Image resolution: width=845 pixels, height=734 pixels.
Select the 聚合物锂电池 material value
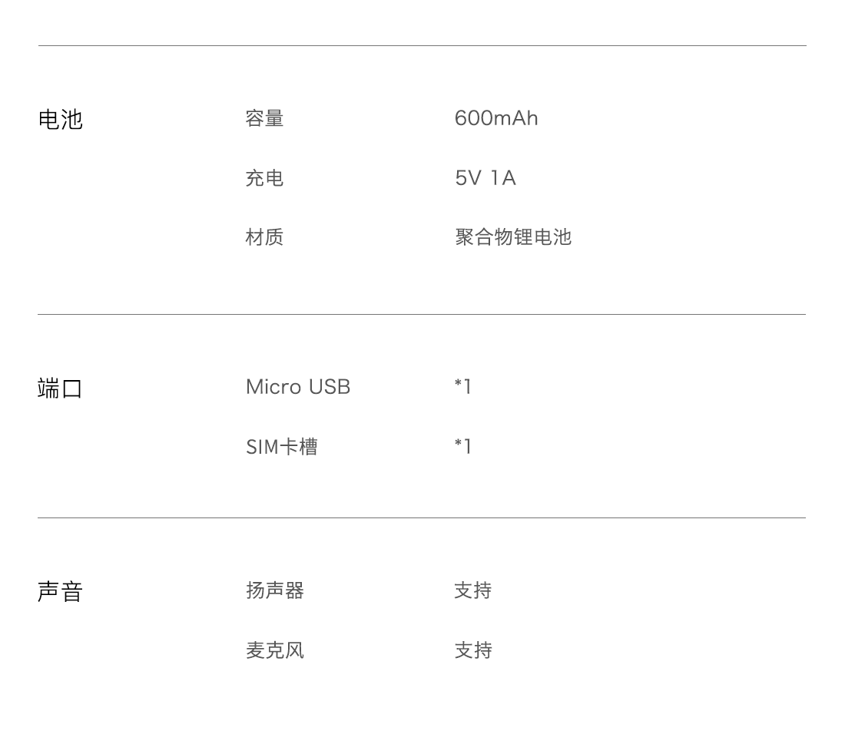pos(513,237)
